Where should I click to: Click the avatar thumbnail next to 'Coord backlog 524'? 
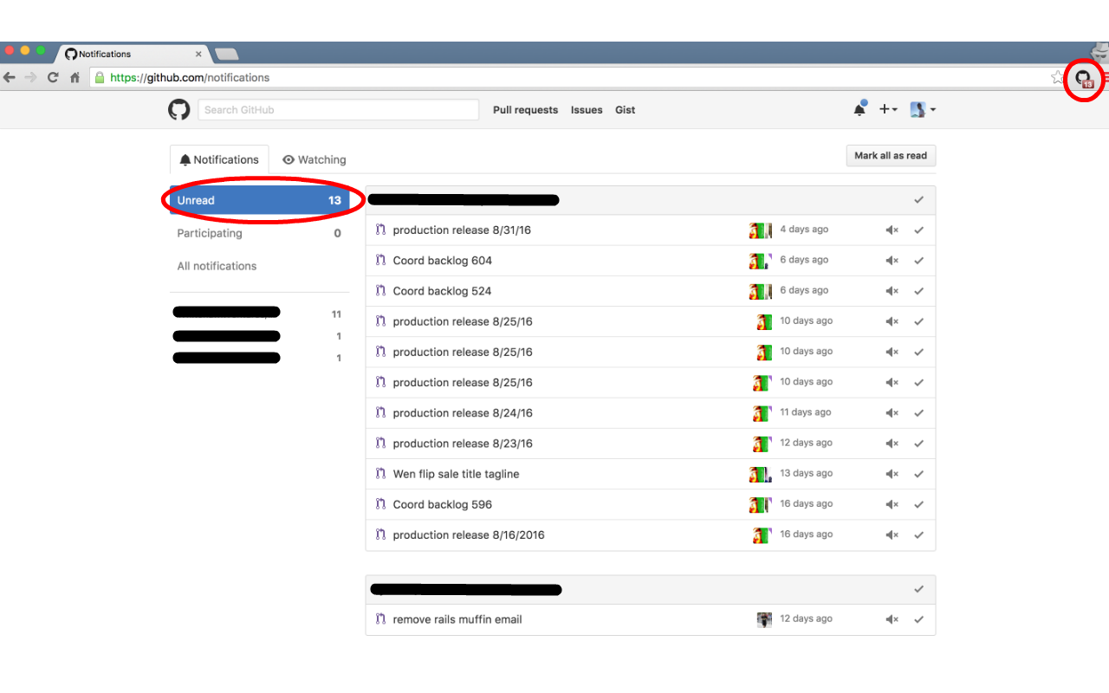click(760, 291)
